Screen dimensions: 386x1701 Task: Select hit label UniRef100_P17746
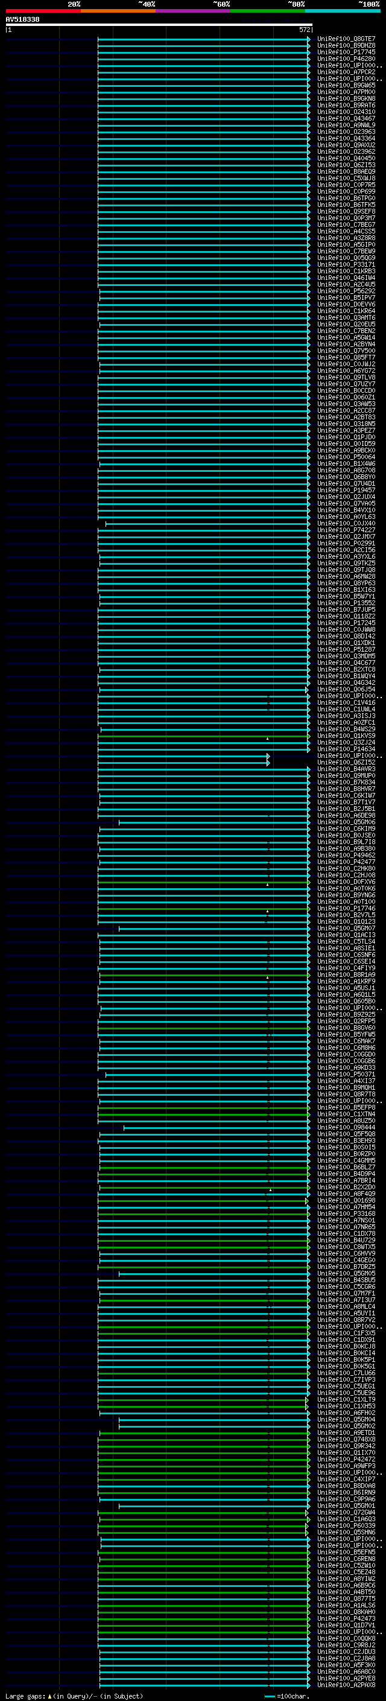coord(346,908)
